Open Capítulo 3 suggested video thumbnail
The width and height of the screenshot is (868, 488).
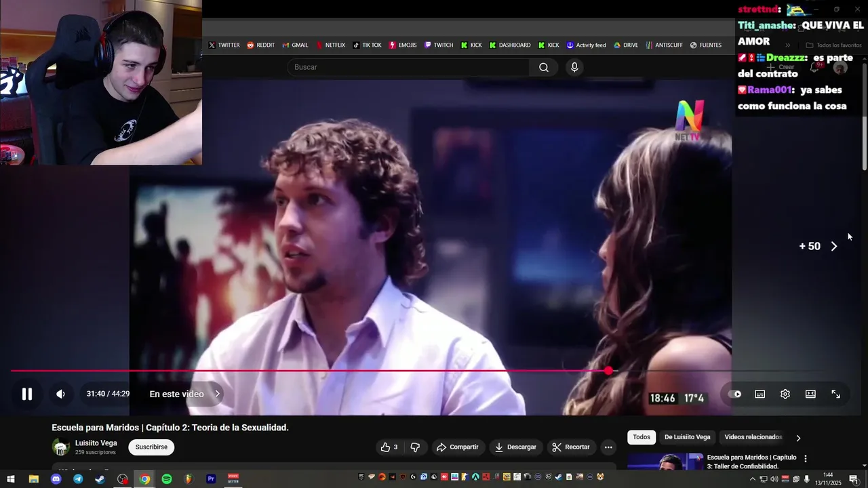pos(665,461)
